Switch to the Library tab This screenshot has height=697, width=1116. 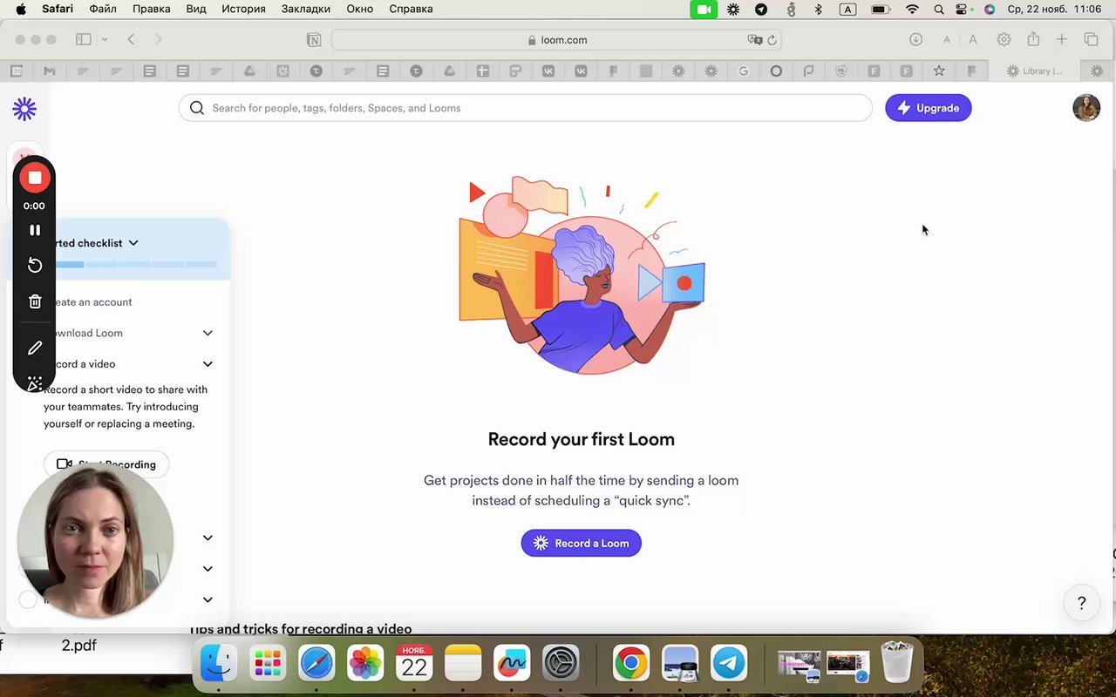[x=1034, y=71]
